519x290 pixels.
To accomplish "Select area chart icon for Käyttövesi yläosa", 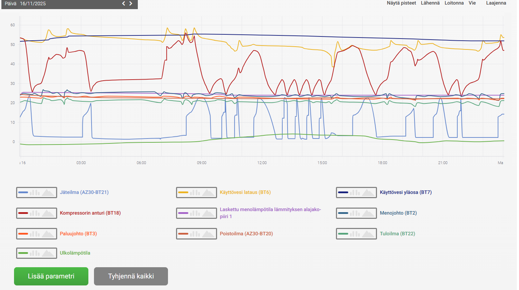I will click(x=368, y=193).
